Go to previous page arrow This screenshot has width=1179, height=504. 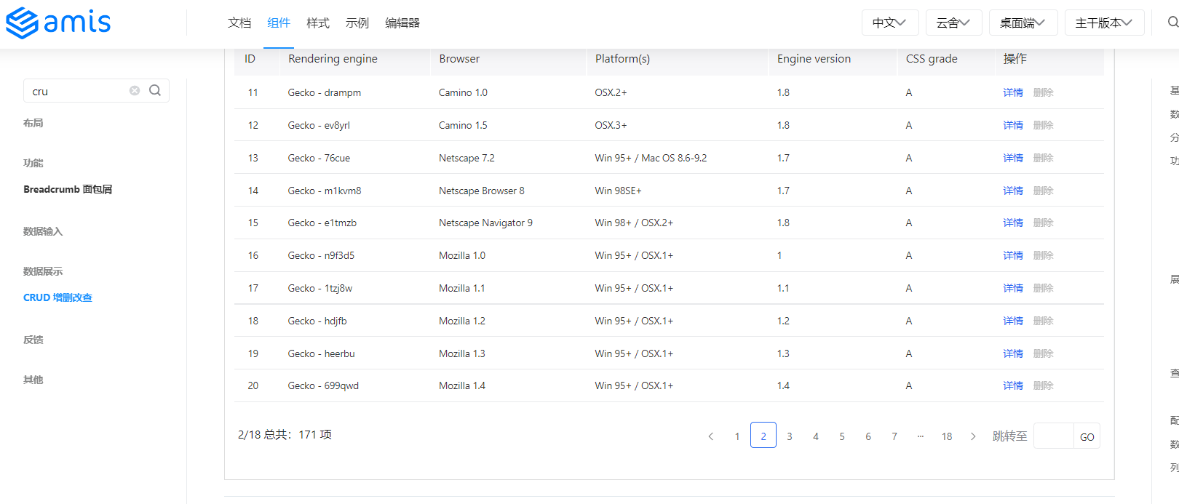[x=711, y=436]
